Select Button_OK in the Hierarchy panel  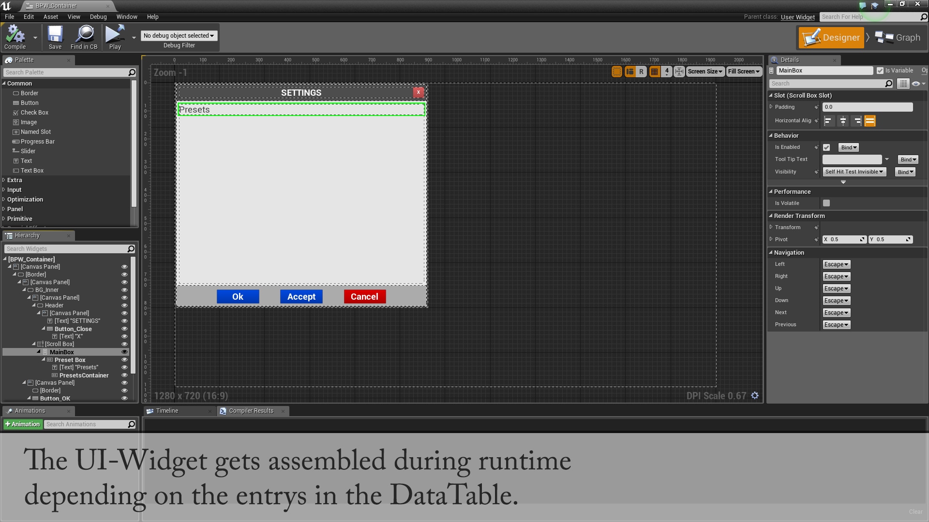pos(55,398)
